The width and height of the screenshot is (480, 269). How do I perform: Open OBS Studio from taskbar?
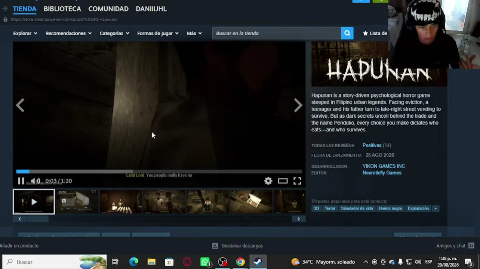click(223, 262)
